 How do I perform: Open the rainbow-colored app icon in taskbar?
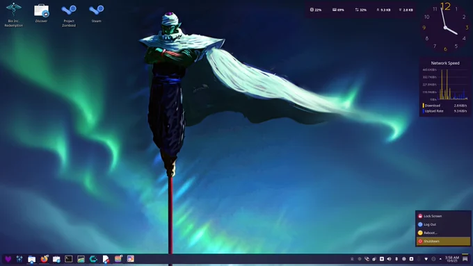[118, 259]
